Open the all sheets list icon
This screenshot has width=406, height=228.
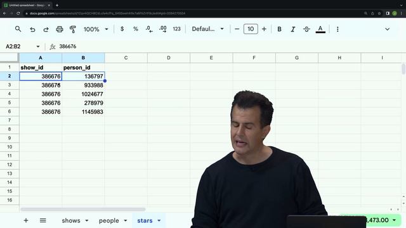click(43, 220)
